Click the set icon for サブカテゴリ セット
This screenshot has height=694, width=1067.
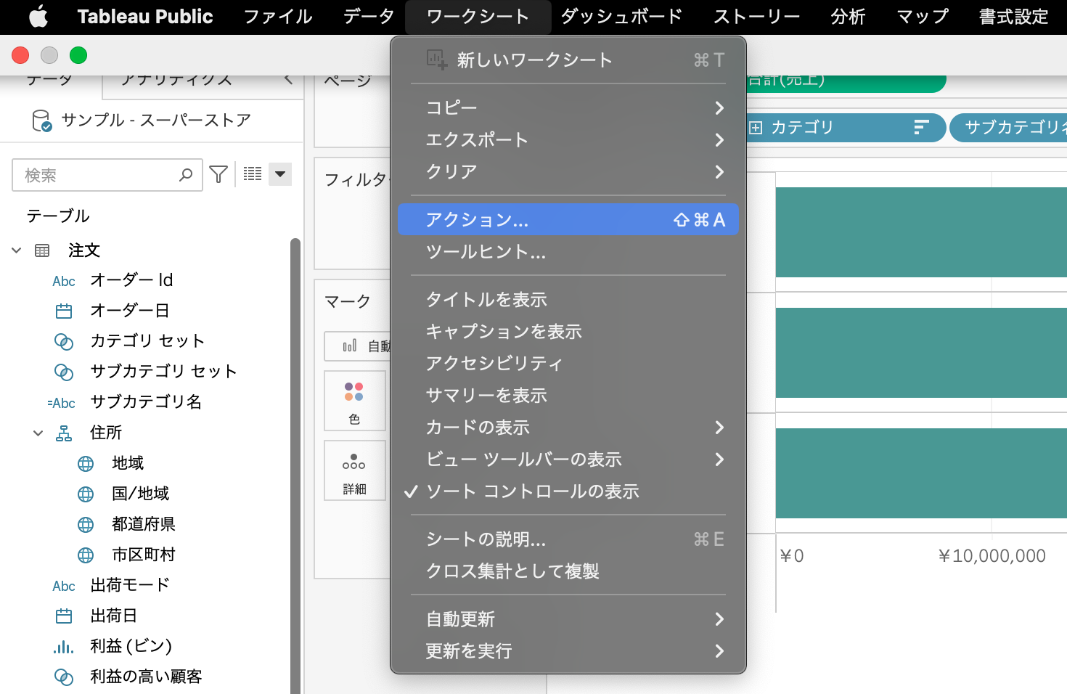[x=64, y=372]
